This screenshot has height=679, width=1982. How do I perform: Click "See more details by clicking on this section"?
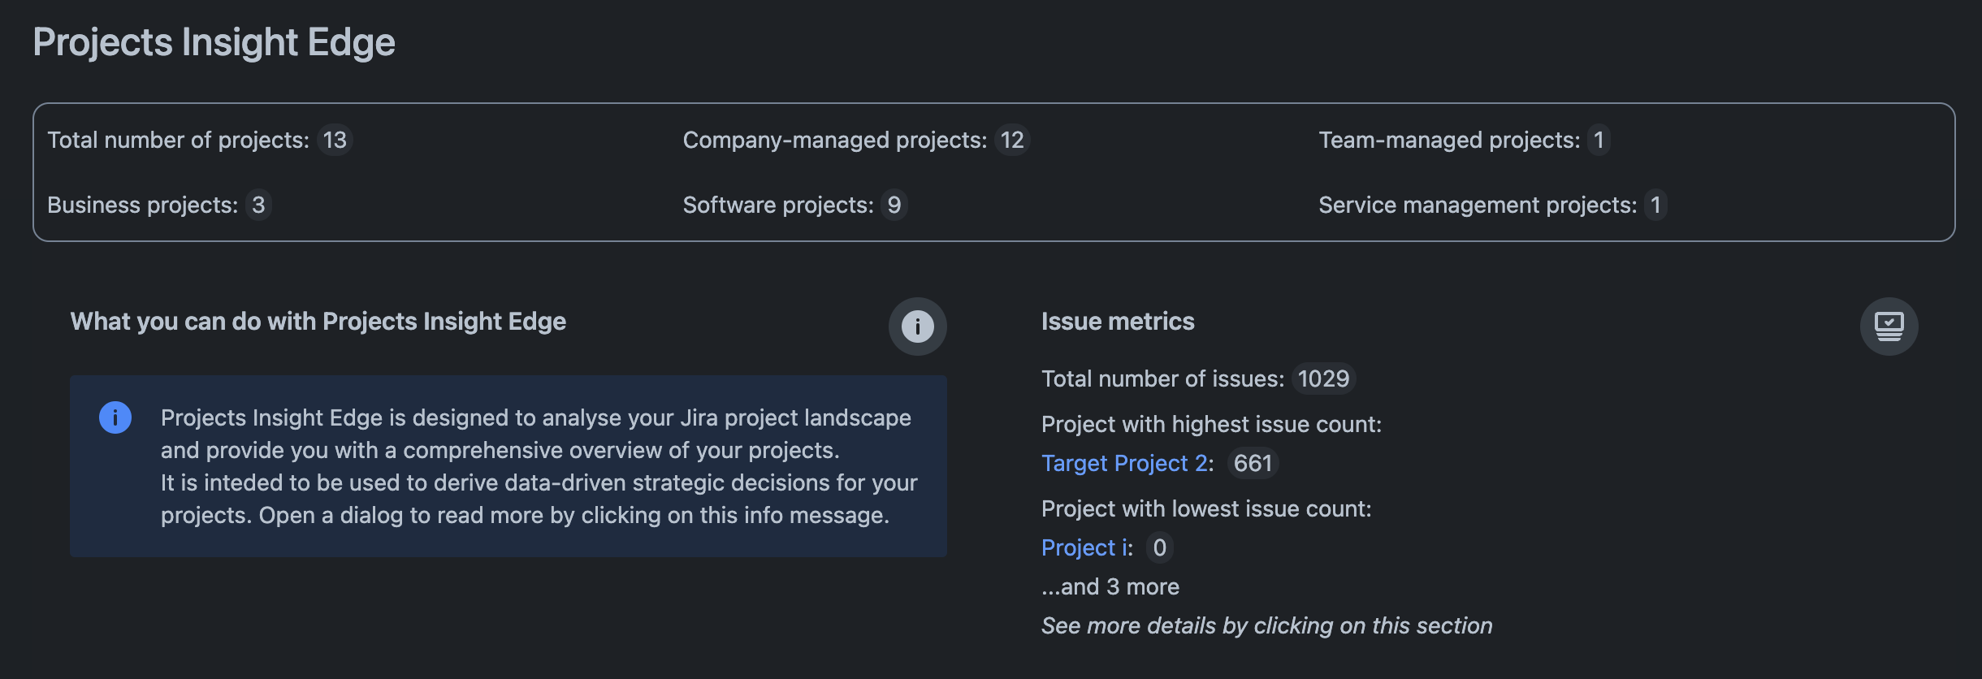pyautogui.click(x=1266, y=625)
